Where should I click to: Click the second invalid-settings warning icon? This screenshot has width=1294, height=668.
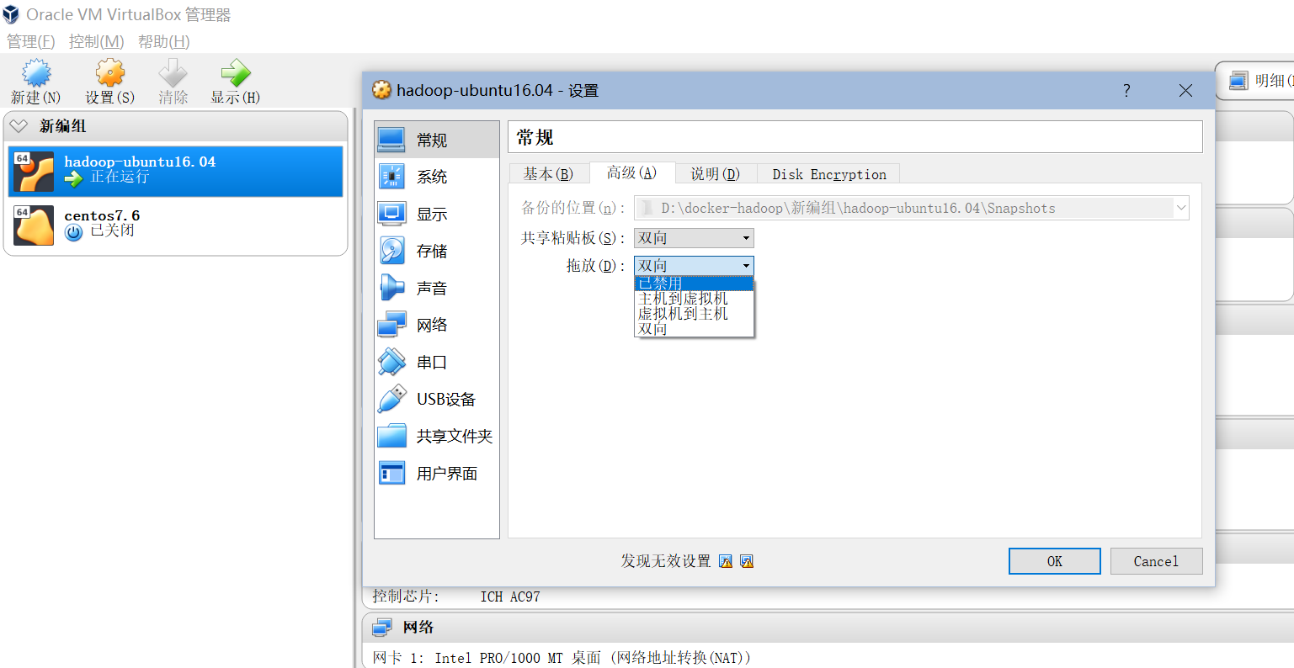(x=746, y=561)
